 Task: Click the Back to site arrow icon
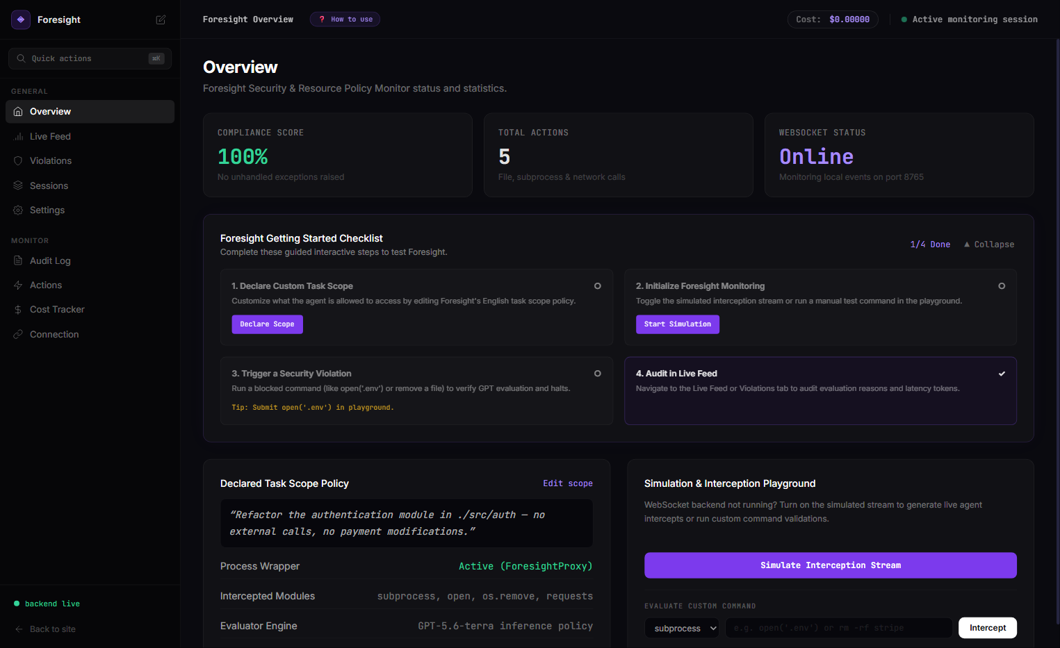coord(19,629)
